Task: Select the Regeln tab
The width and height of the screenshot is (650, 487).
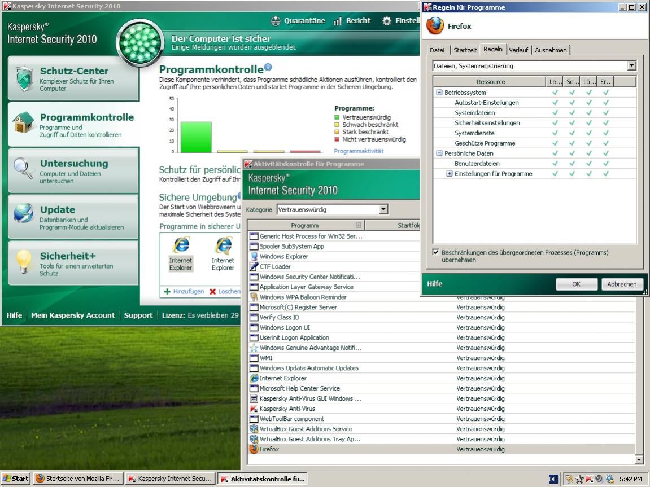Action: coord(493,49)
